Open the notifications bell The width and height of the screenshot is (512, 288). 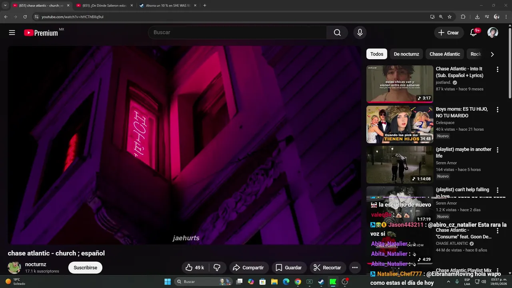click(474, 33)
